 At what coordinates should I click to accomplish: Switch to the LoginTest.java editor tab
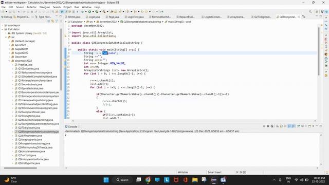click(134, 17)
